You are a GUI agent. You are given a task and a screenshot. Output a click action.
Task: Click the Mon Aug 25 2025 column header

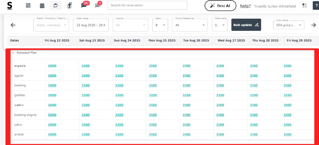(x=162, y=40)
